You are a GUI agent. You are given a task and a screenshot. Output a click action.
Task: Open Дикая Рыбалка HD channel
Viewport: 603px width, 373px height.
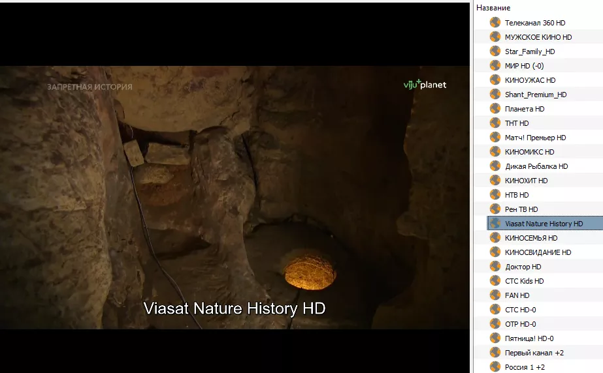click(536, 166)
